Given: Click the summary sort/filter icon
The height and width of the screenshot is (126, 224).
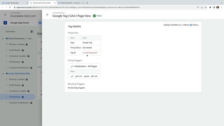Looking at the screenshot, I should pyautogui.click(x=32, y=31).
